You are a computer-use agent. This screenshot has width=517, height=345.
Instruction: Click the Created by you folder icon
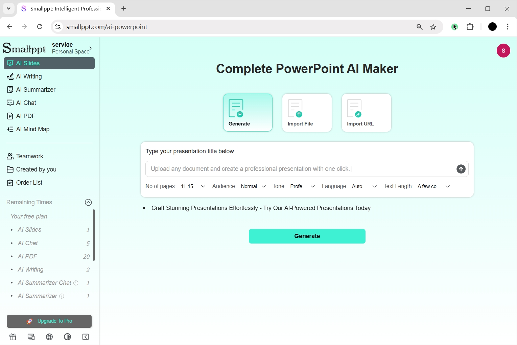pyautogui.click(x=10, y=169)
